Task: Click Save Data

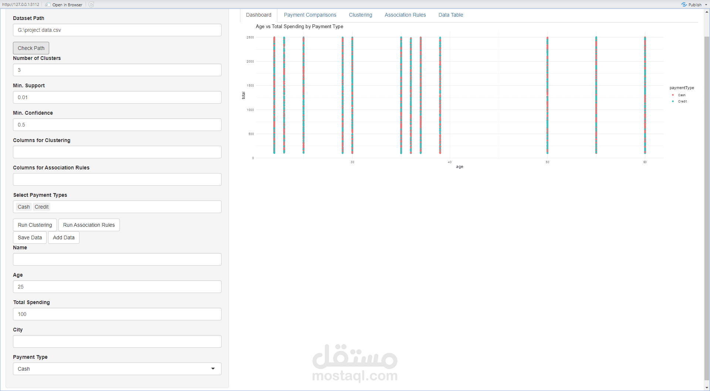Action: click(30, 237)
